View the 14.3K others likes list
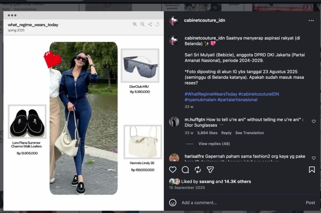This screenshot has width=321, height=213. click(238, 181)
